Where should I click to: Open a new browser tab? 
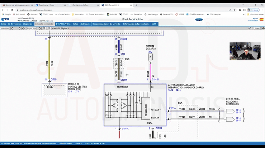click(x=136, y=5)
